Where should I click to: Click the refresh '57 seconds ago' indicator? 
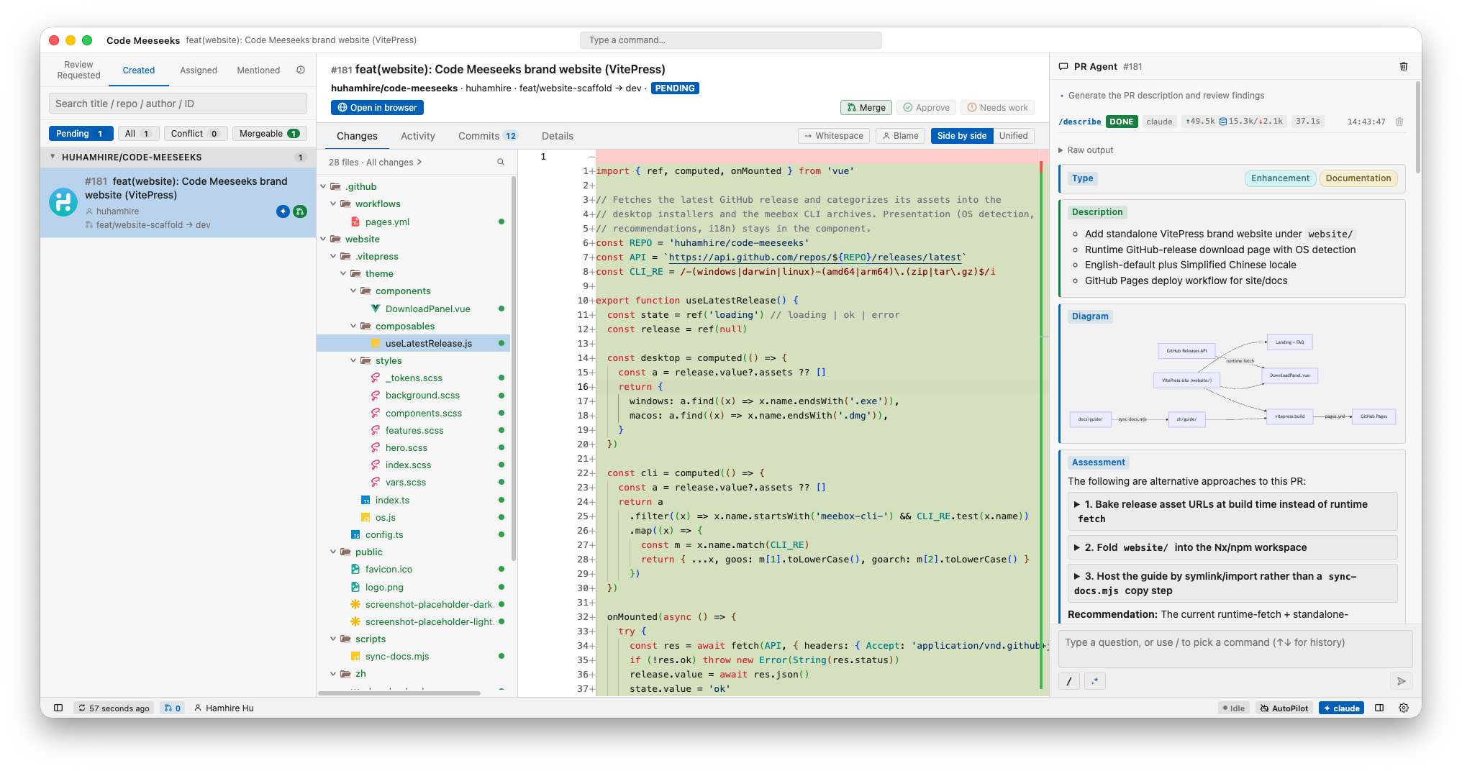(x=114, y=708)
